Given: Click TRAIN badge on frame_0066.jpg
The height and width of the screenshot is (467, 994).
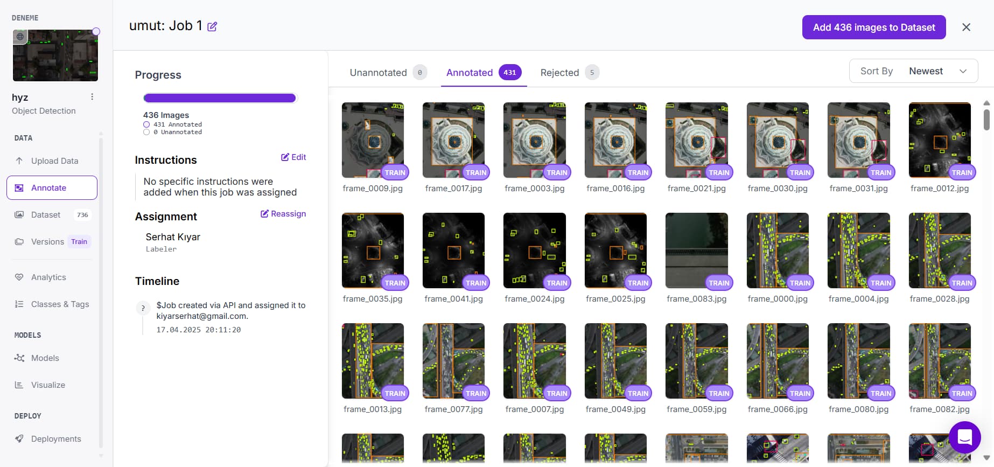Looking at the screenshot, I should click(x=800, y=393).
